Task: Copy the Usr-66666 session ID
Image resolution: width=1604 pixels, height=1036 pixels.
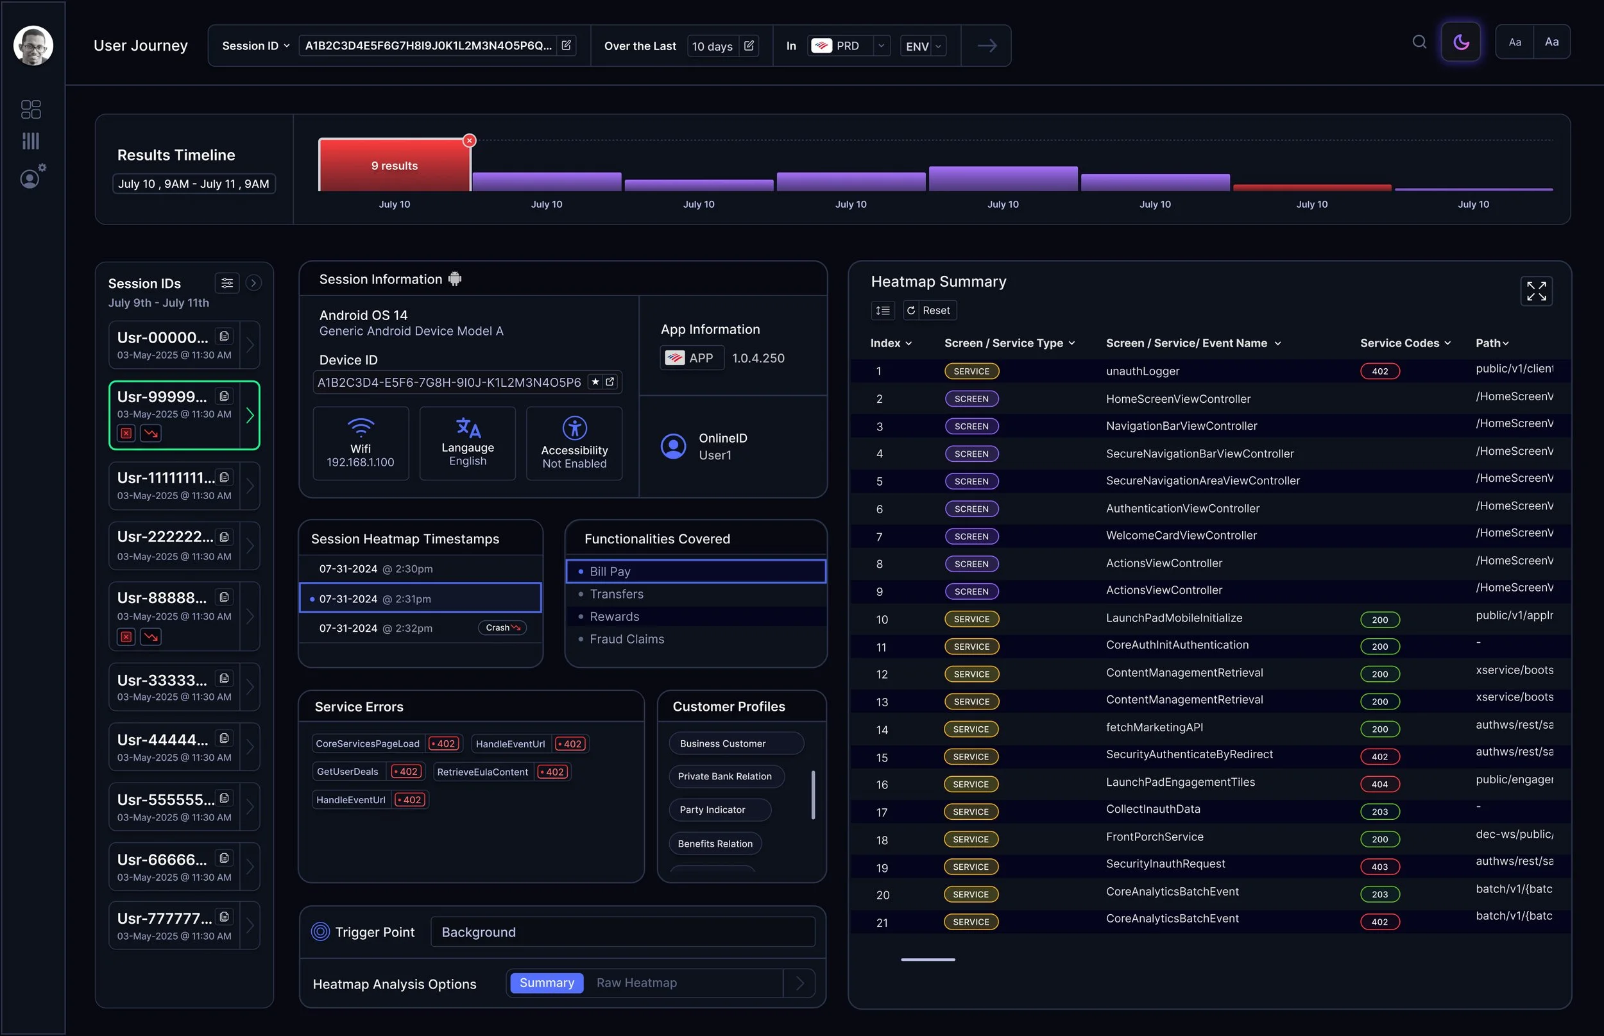Action: (224, 858)
